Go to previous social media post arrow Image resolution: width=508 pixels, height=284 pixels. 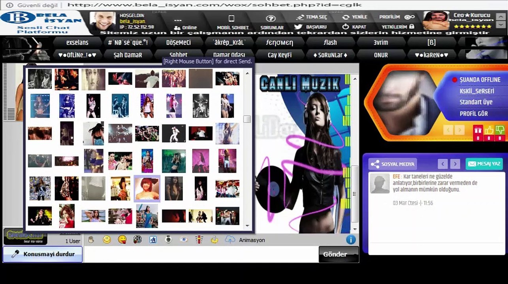442,164
